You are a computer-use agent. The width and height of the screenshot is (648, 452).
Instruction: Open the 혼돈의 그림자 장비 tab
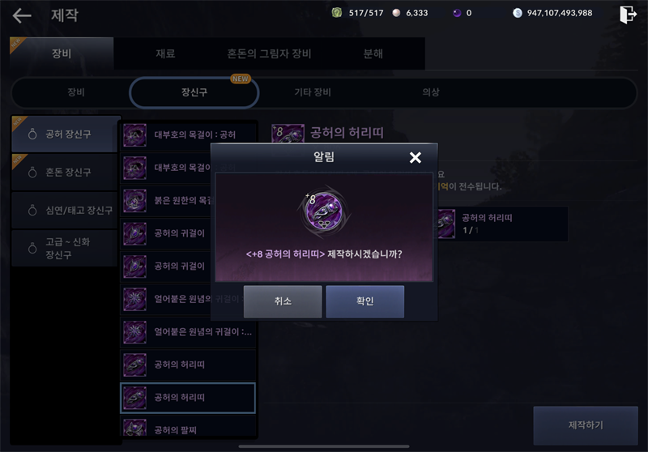(269, 53)
